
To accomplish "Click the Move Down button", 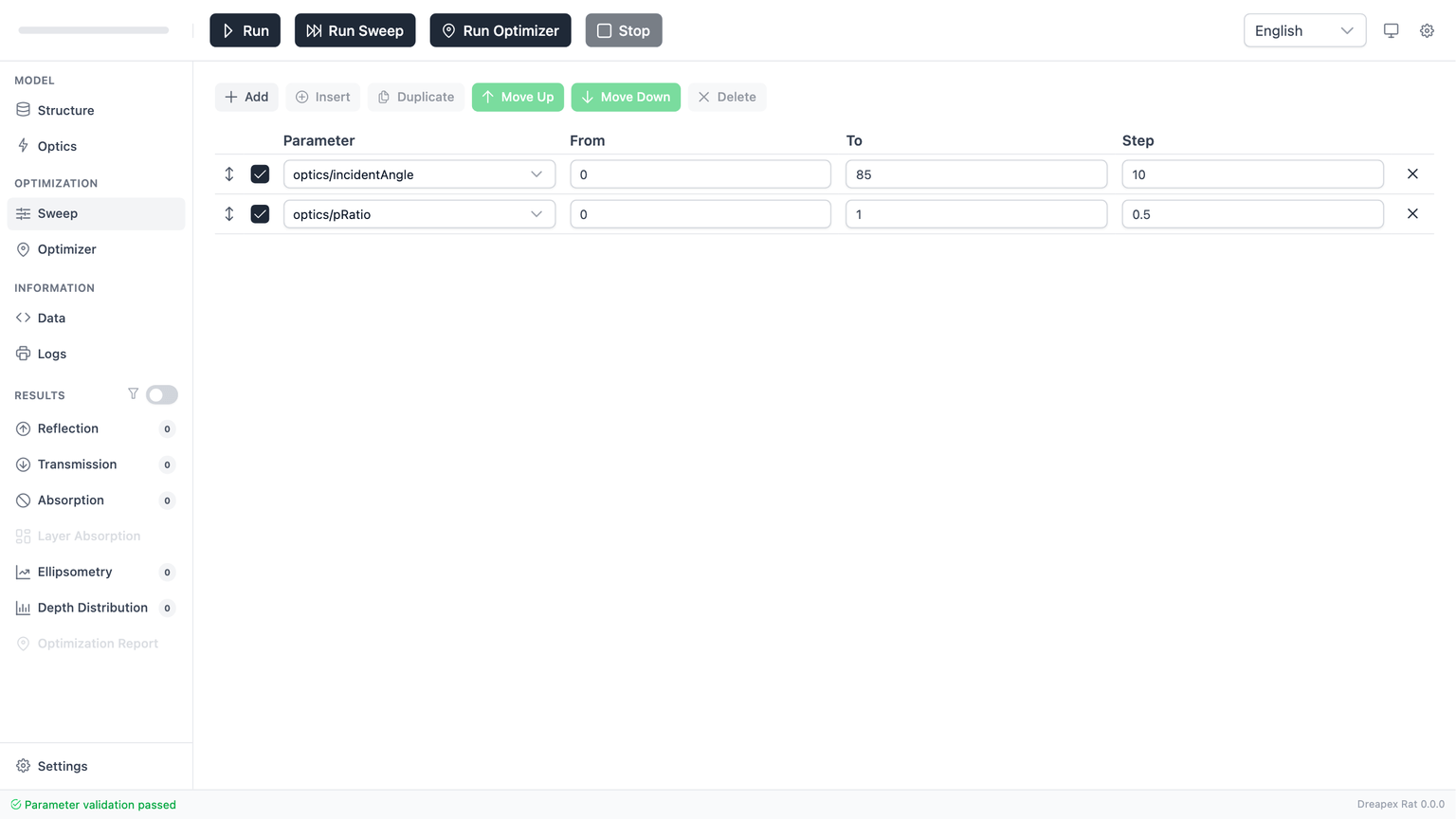I will click(x=626, y=97).
